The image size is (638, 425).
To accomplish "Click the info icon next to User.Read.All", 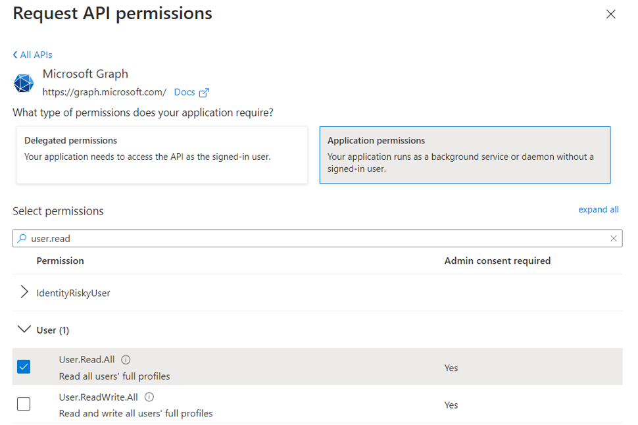I will pyautogui.click(x=126, y=360).
